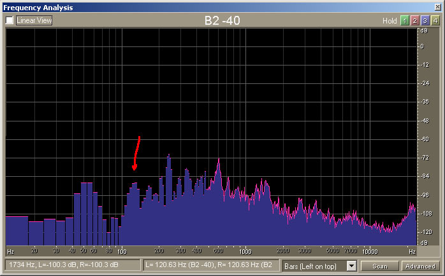
Task: Enable the Linear View checkbox
Action: 10,20
